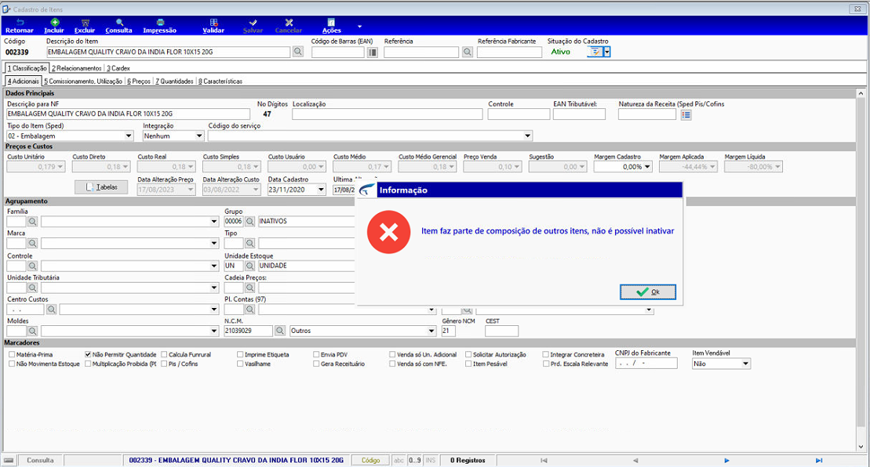
Task: Enable the Calcula Funrural checkbox
Action: pyautogui.click(x=164, y=354)
